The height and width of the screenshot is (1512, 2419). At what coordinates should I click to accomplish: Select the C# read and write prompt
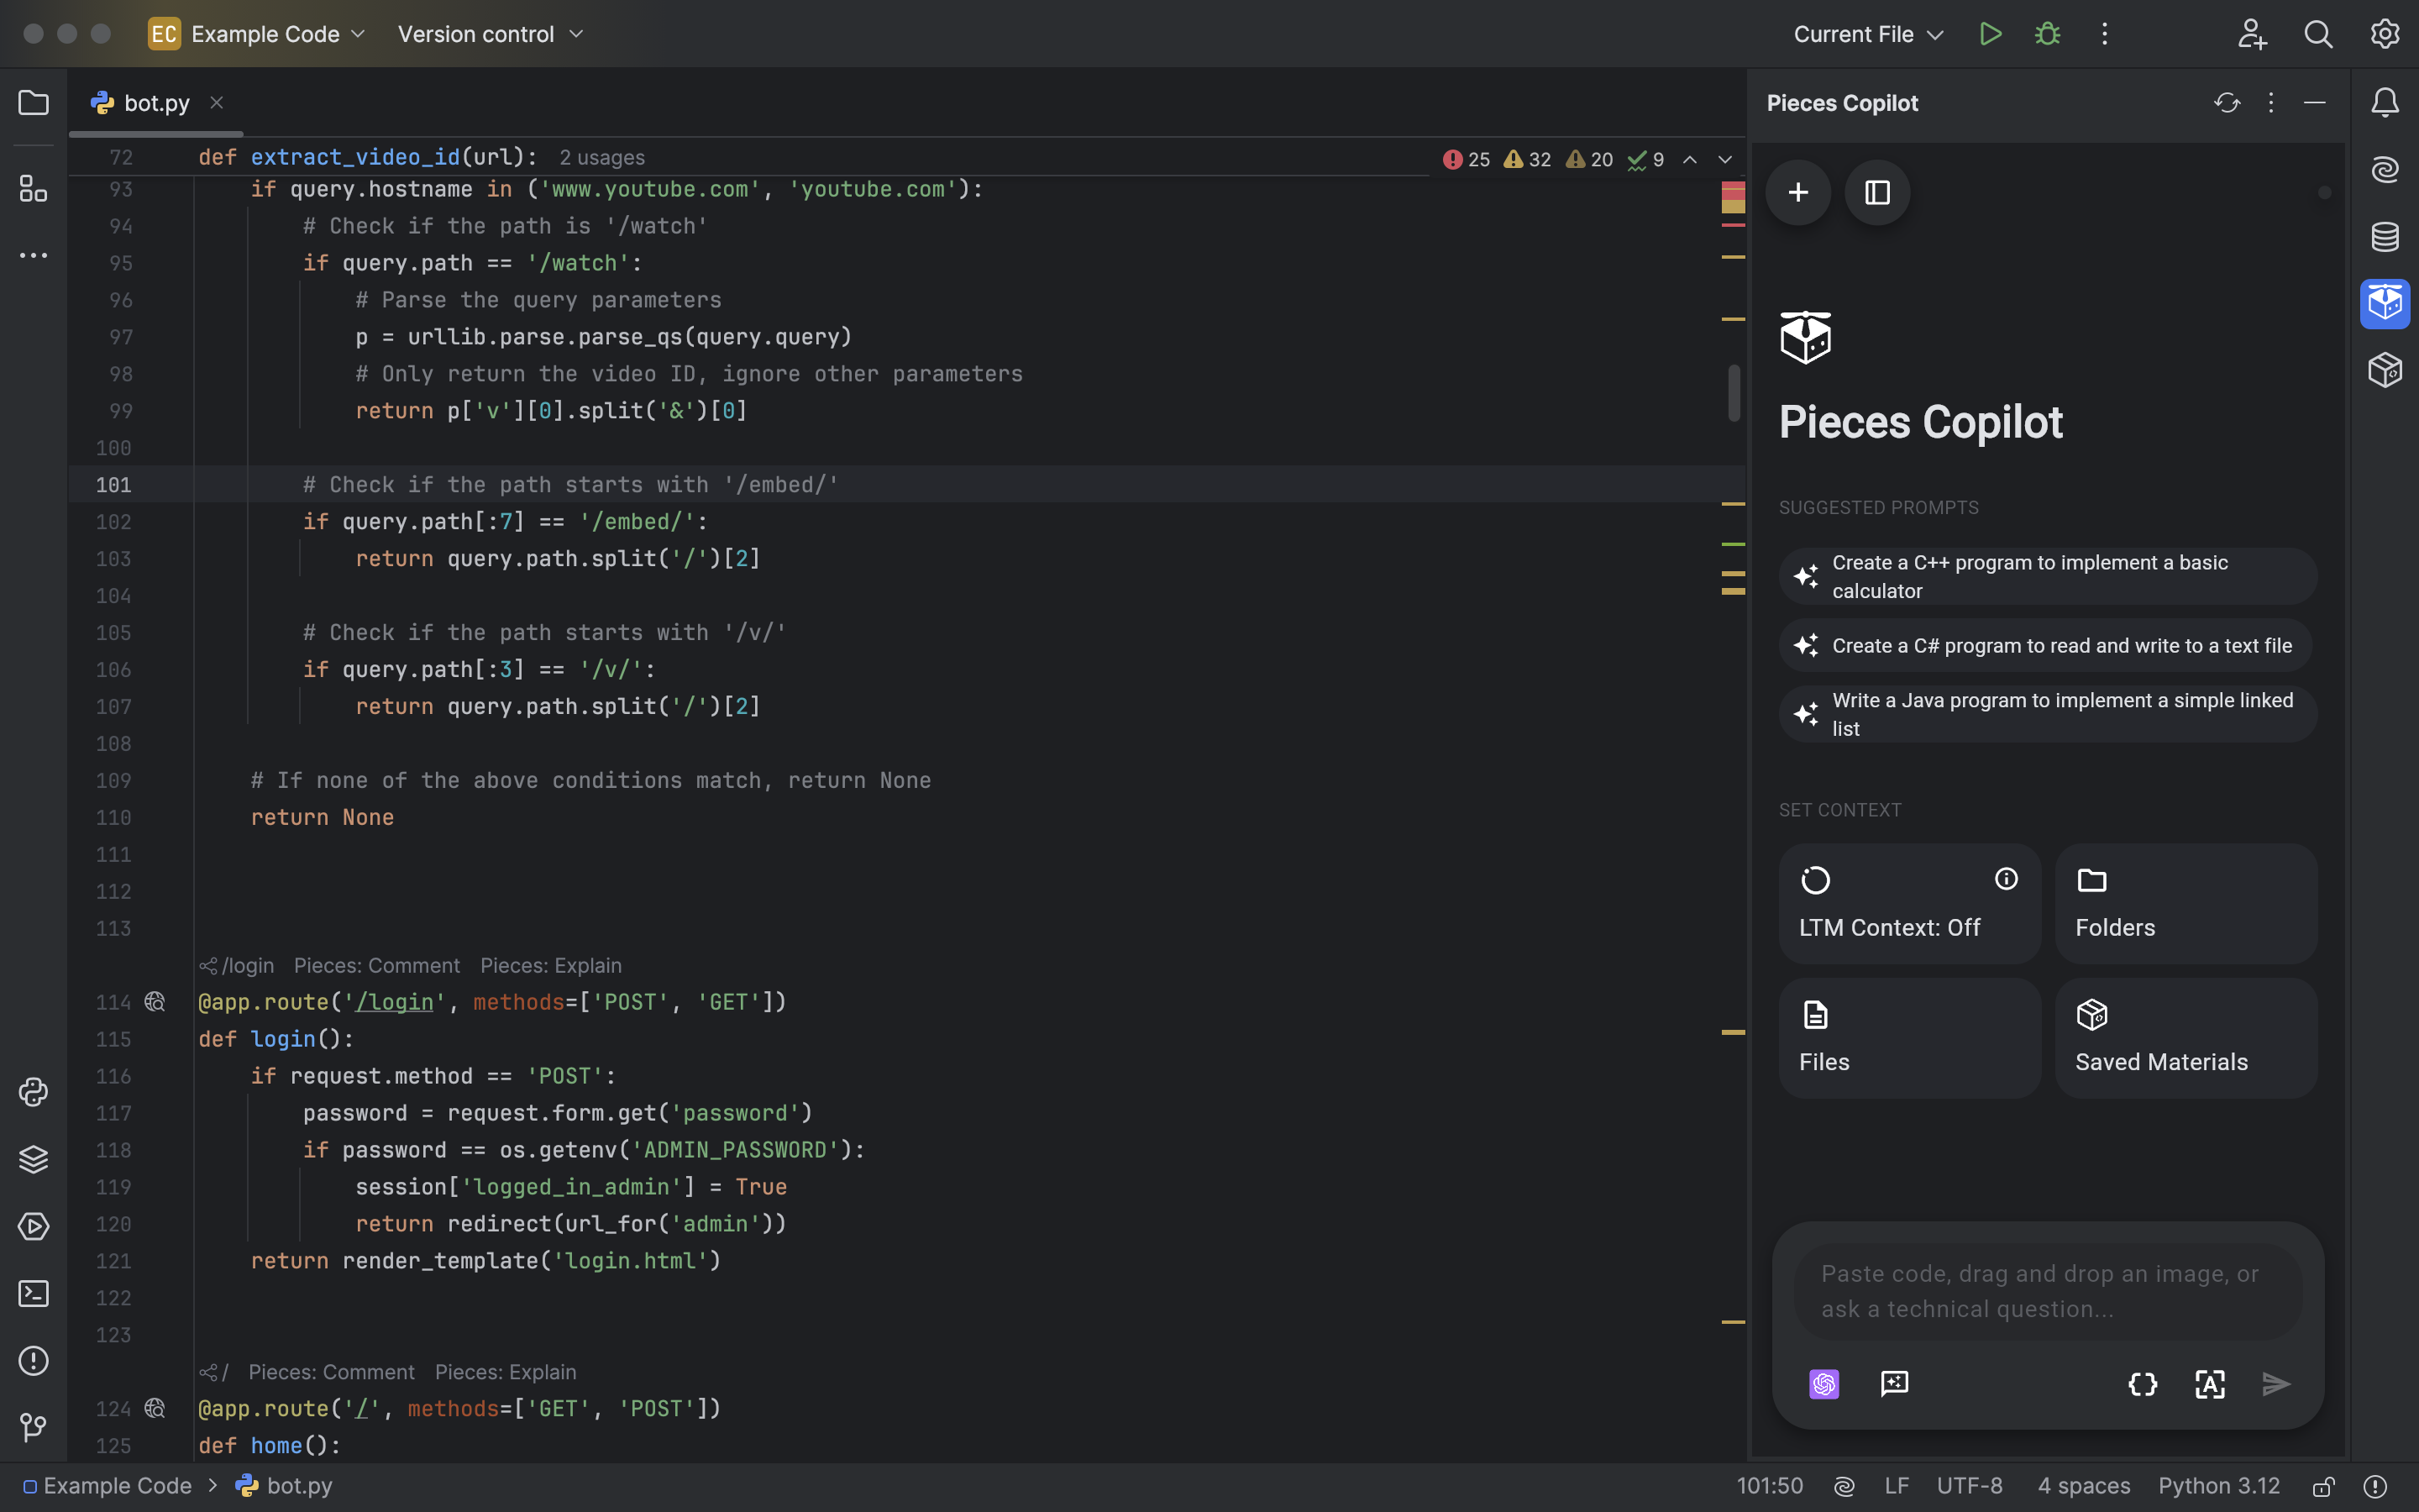click(2045, 645)
